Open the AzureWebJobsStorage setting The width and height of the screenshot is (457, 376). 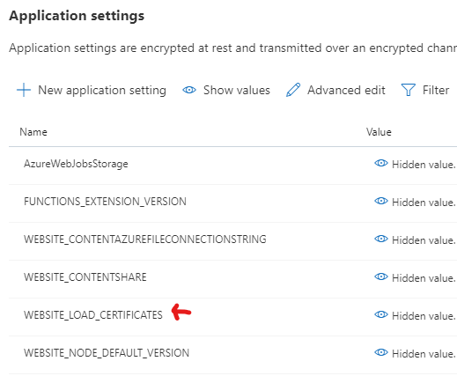pyautogui.click(x=76, y=164)
